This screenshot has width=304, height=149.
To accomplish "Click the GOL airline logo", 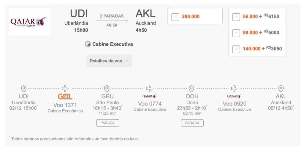I will coord(65,97).
